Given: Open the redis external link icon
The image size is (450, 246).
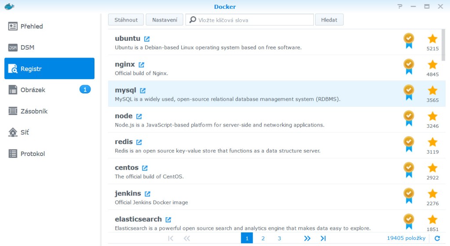Looking at the screenshot, I should coord(139,142).
